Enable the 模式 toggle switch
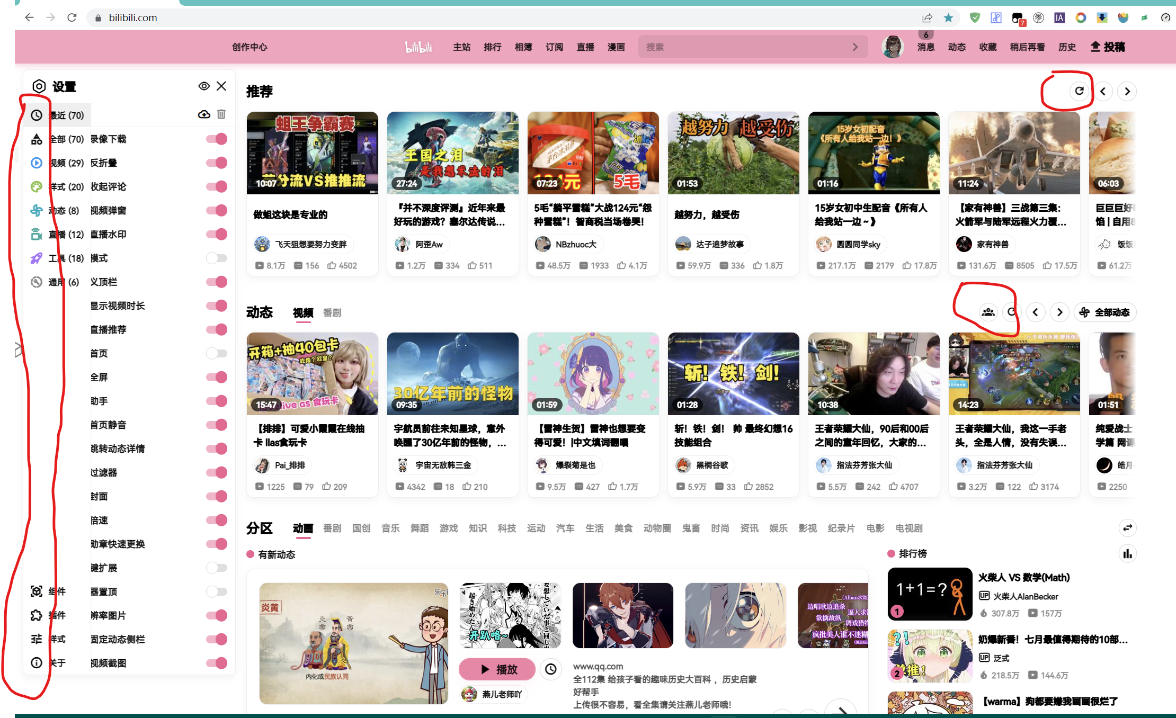The height and width of the screenshot is (718, 1176). click(x=216, y=258)
